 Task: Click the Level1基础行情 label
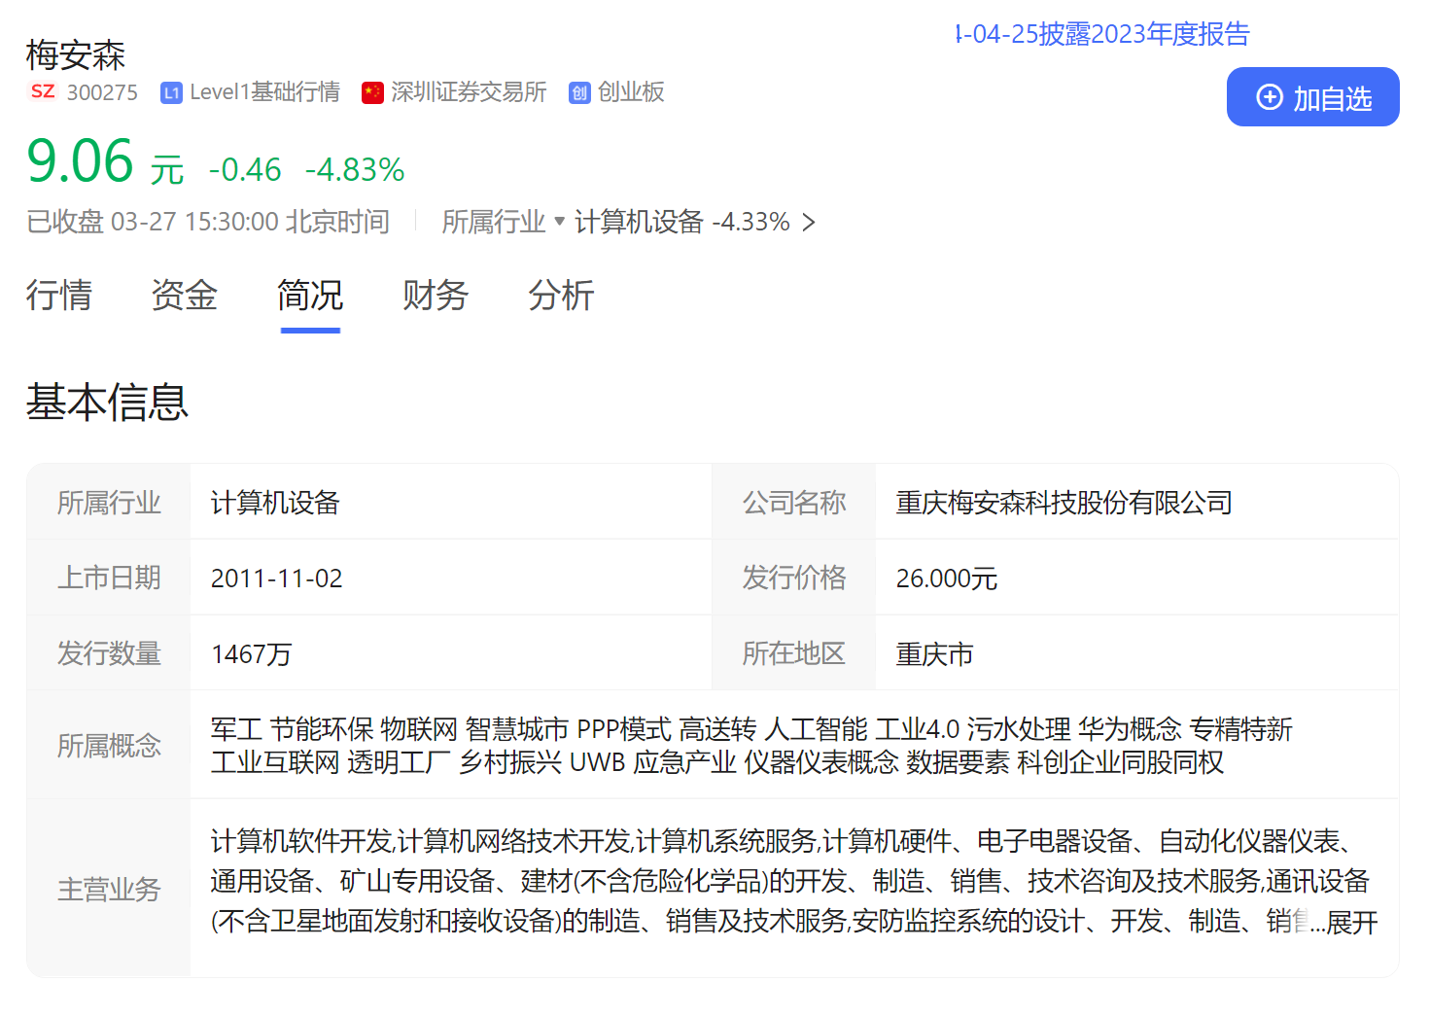264,92
